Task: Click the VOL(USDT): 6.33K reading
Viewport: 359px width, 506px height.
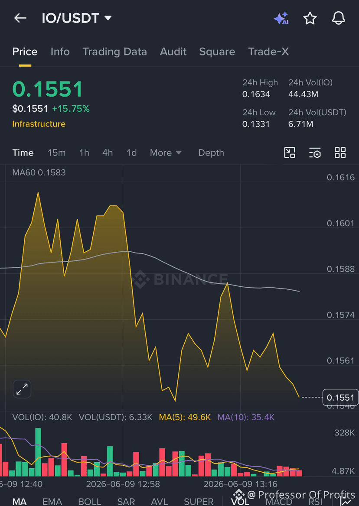Action: click(x=116, y=417)
